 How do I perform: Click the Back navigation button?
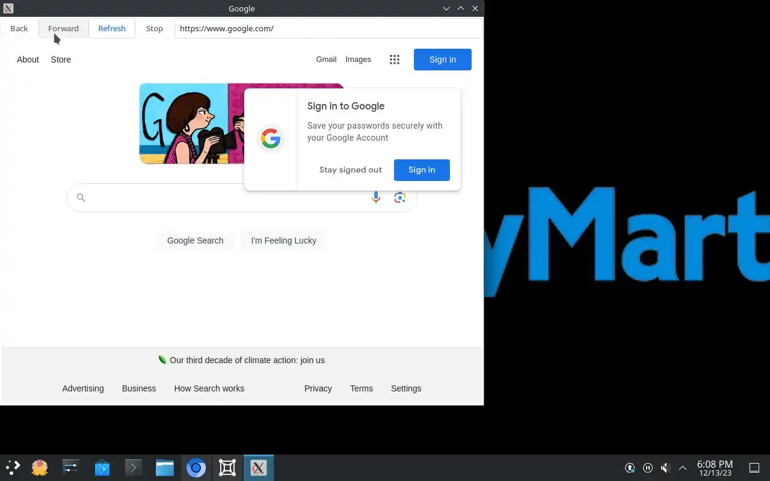coord(19,28)
